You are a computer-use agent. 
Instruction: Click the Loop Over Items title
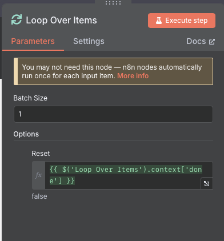tap(61, 20)
